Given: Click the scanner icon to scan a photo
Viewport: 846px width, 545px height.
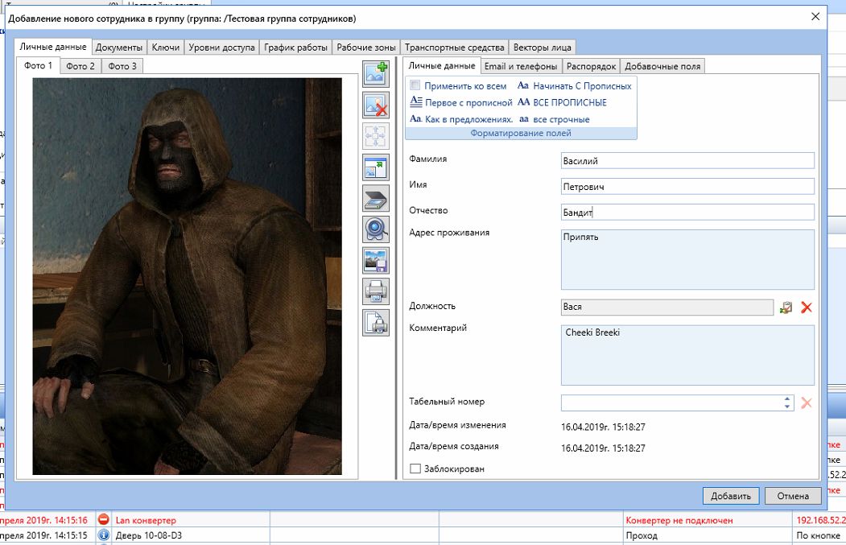Looking at the screenshot, I should (x=376, y=199).
